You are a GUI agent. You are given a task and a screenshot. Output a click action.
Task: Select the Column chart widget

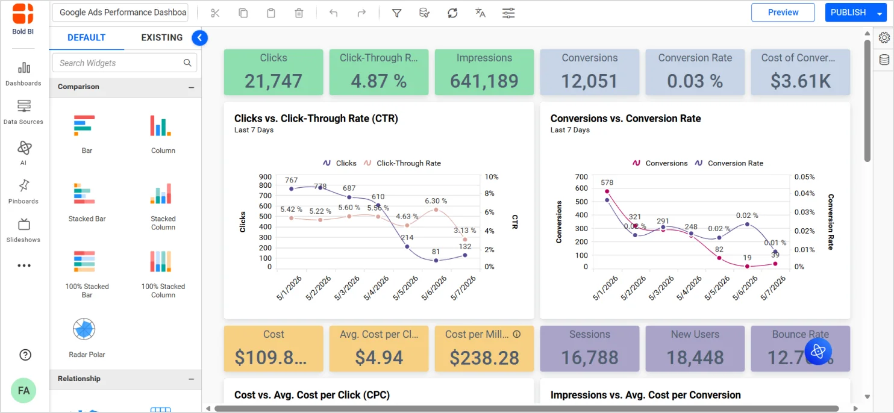click(x=163, y=134)
